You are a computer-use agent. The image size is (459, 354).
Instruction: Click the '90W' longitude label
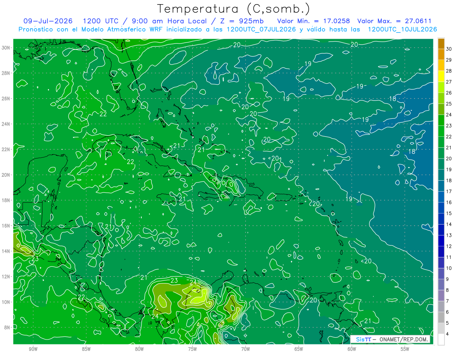[x=33, y=349]
